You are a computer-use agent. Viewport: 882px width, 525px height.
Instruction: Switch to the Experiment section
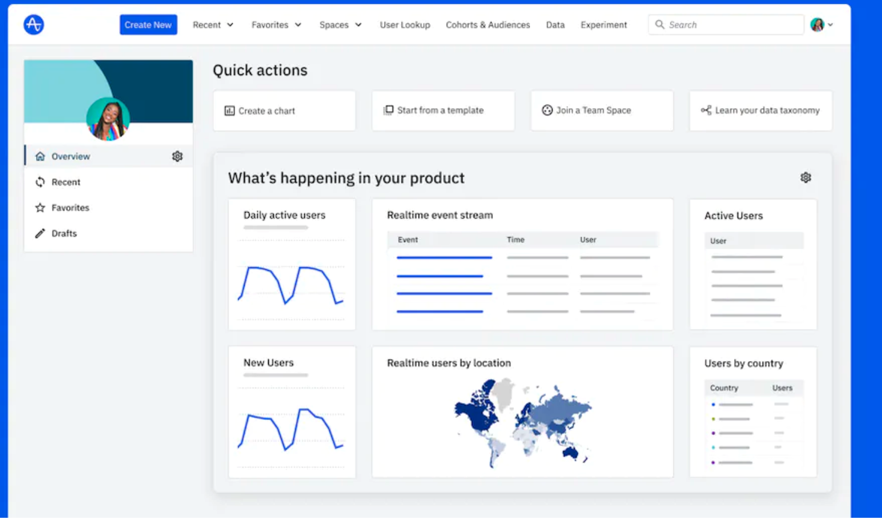coord(604,25)
